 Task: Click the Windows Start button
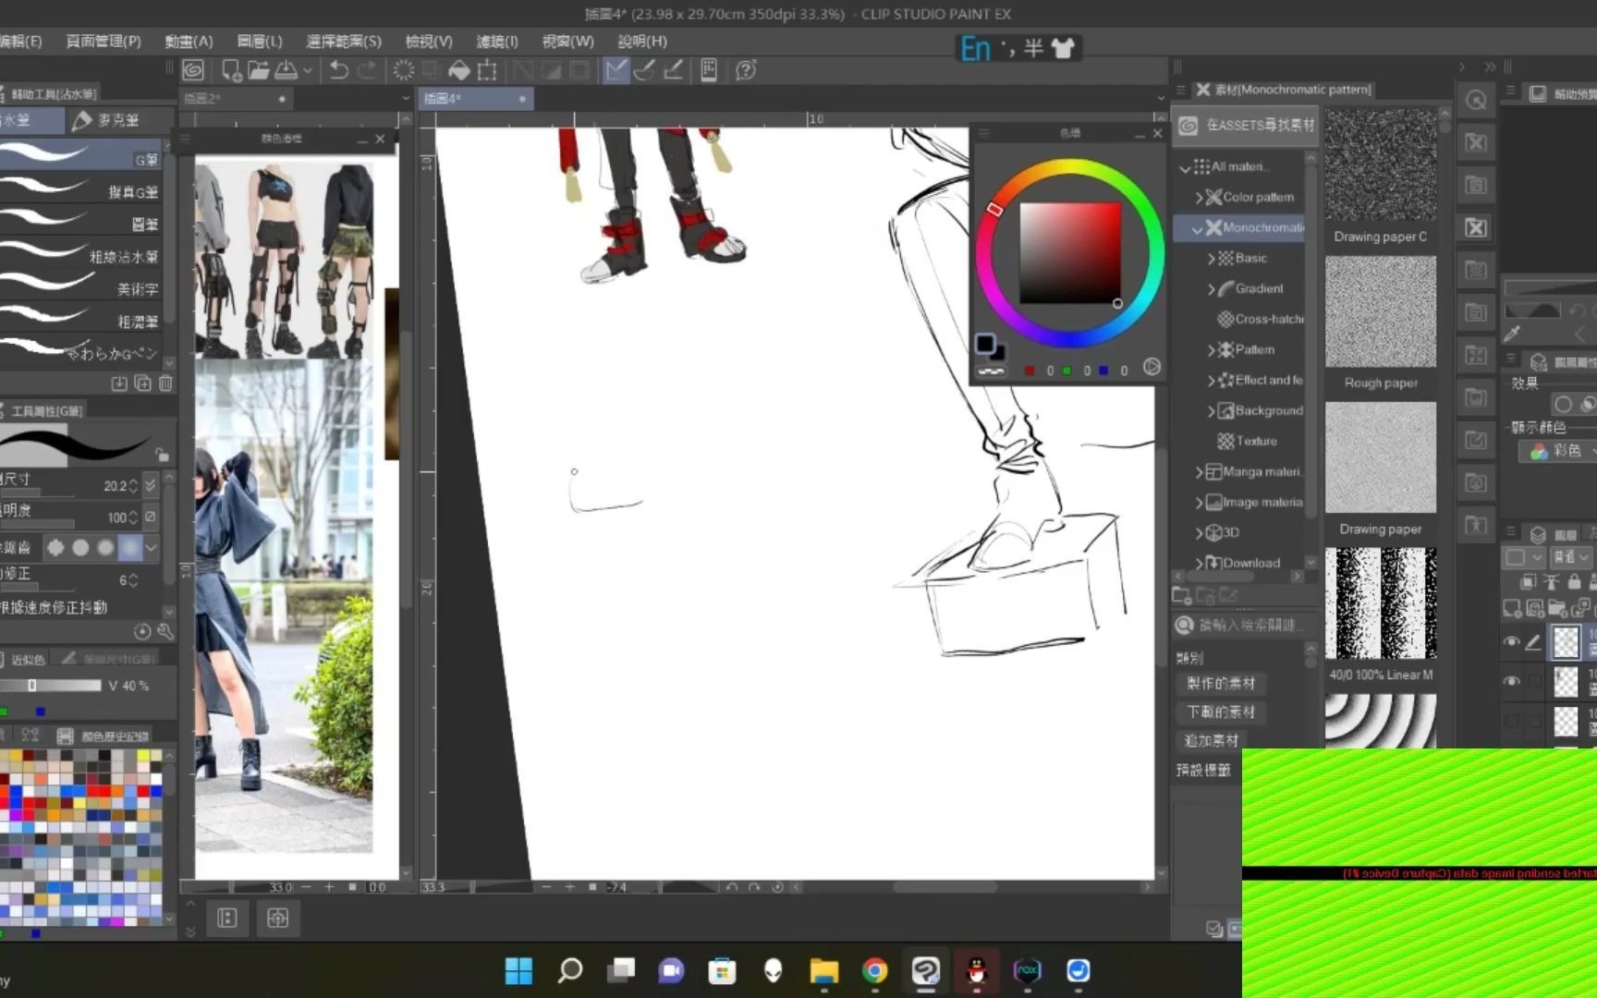518,970
